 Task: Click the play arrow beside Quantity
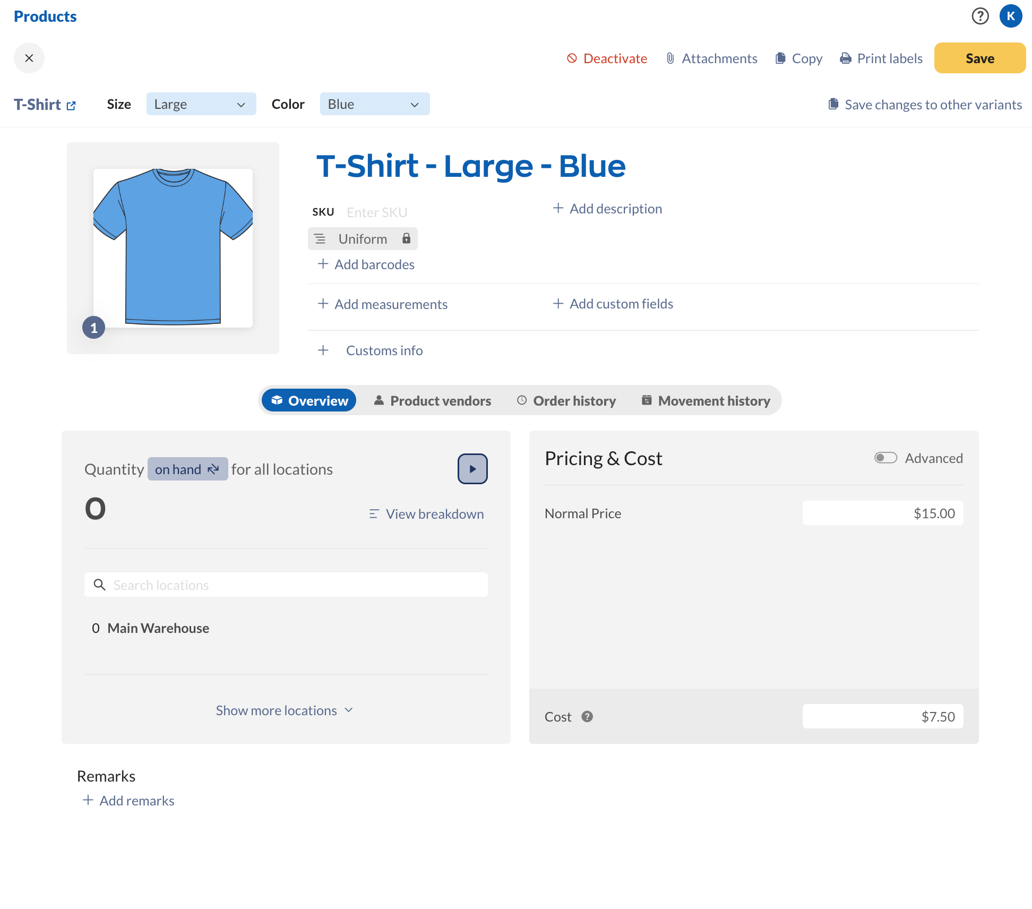click(x=472, y=469)
